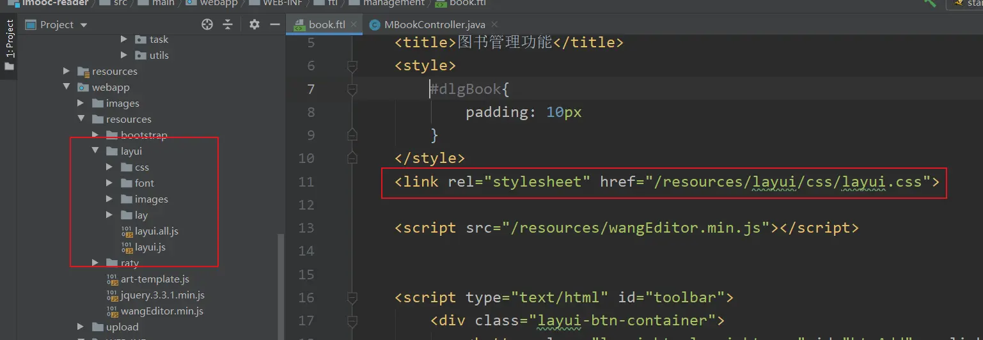Select jquery.3.3.1.min.js file
This screenshot has height=340, width=983.
pos(162,295)
